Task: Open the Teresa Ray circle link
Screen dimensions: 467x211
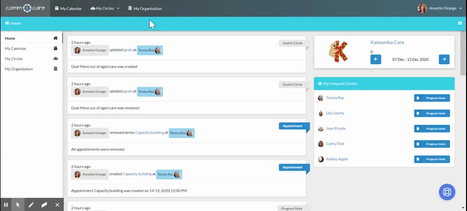Action: 335,98
